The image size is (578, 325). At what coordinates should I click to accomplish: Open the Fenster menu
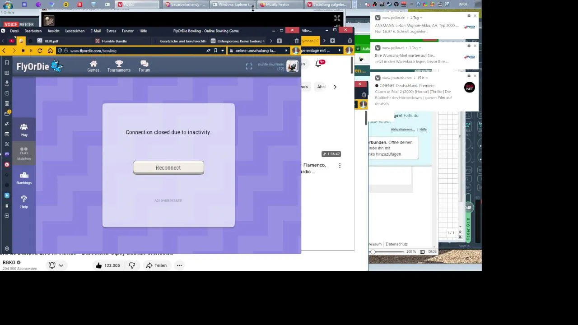click(127, 31)
